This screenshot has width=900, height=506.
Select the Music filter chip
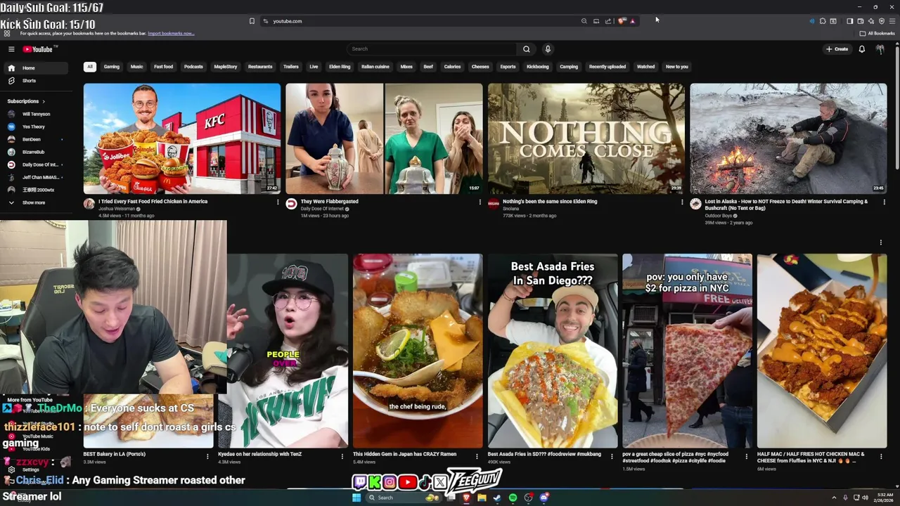[x=136, y=67]
